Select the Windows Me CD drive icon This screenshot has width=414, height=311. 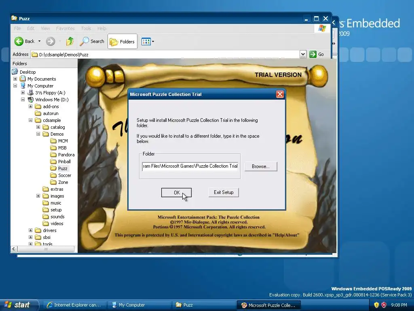31,100
